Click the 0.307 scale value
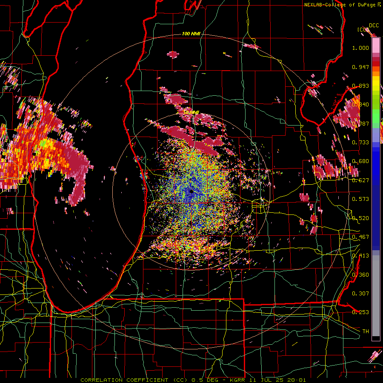This screenshot has height=383, width=383. point(360,294)
